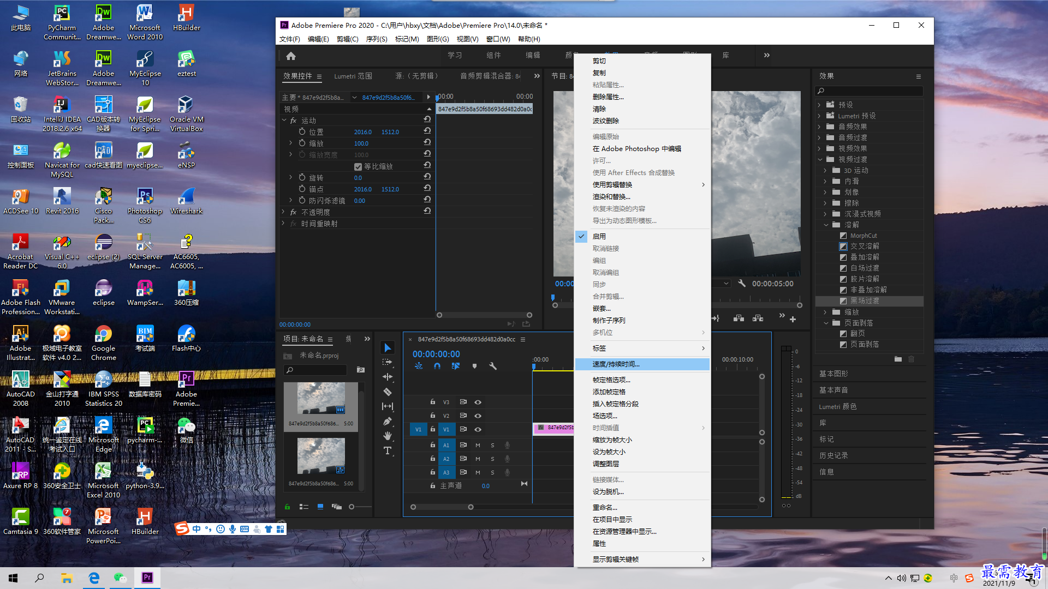Select the Pen tool
The height and width of the screenshot is (589, 1048).
click(x=388, y=421)
